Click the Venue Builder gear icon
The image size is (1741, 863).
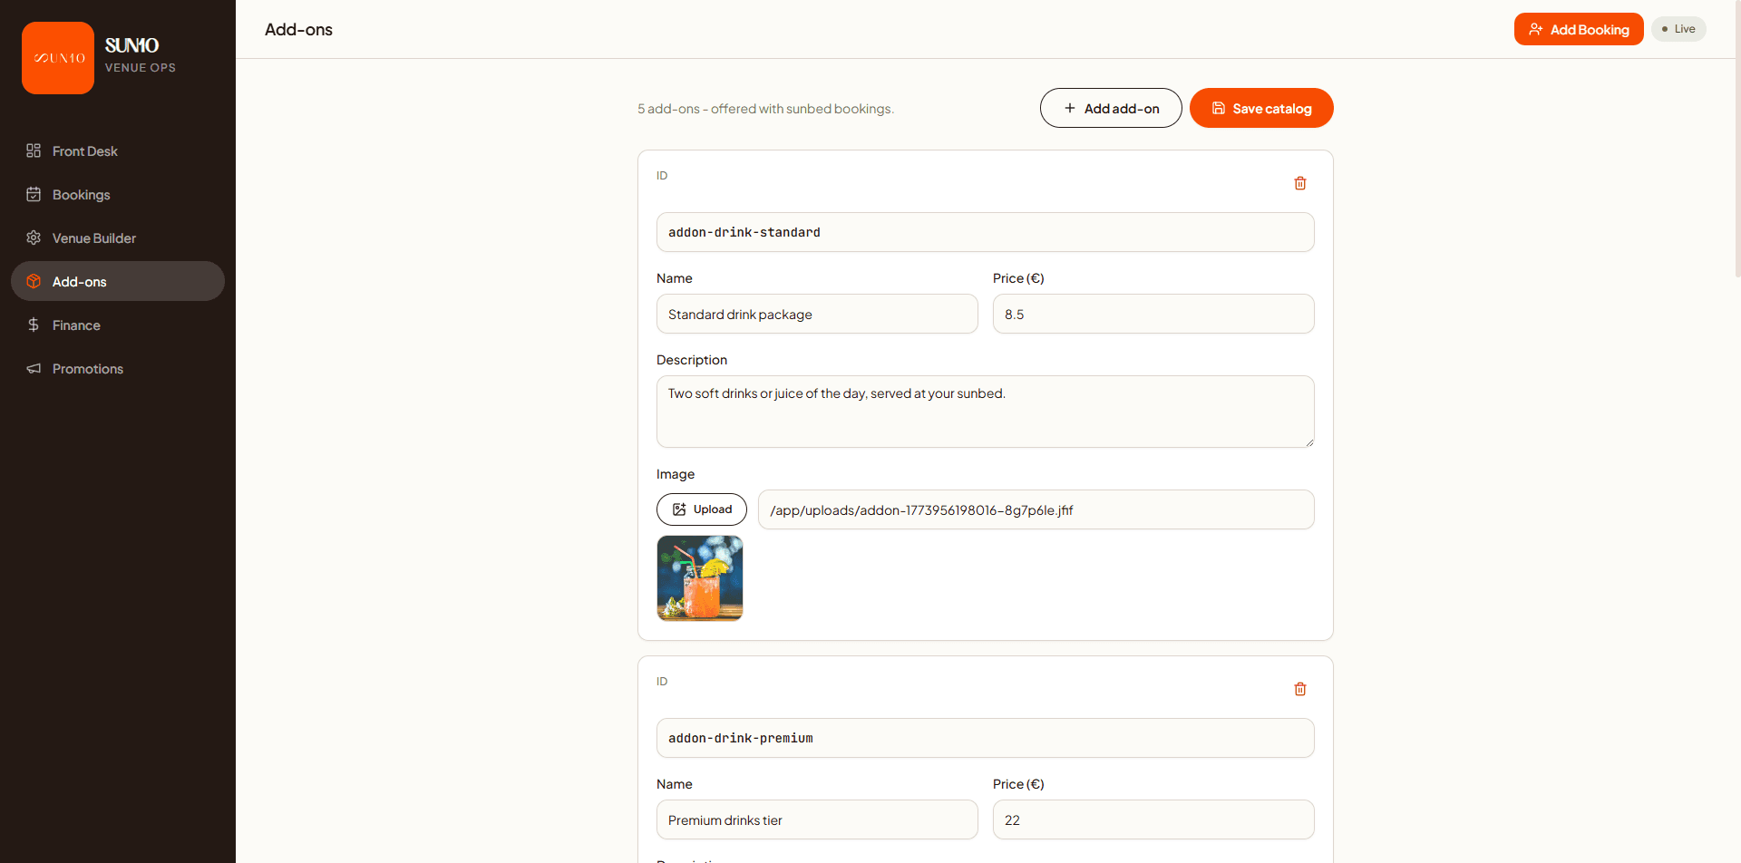(x=34, y=238)
